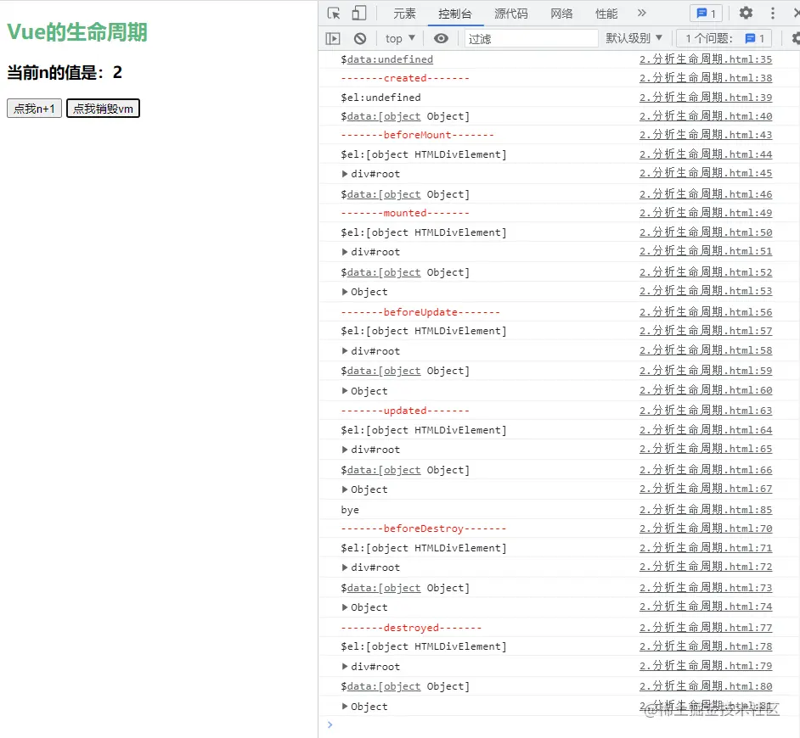Click the 当前n的值是：2 text

65,72
